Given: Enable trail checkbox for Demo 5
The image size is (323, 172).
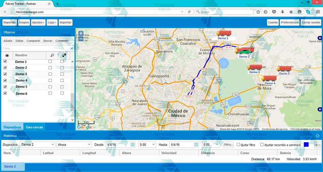Looking at the screenshot, I should pyautogui.click(x=62, y=87).
